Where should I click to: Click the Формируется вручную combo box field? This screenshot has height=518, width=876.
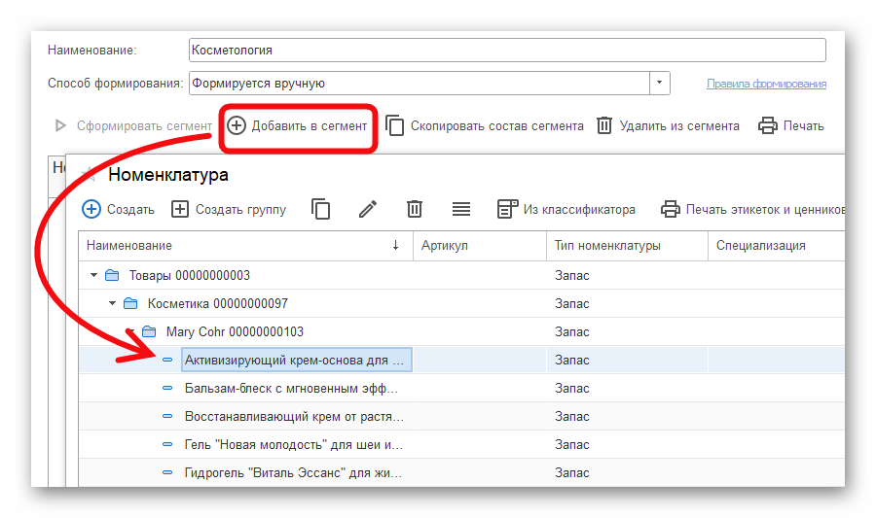(420, 83)
